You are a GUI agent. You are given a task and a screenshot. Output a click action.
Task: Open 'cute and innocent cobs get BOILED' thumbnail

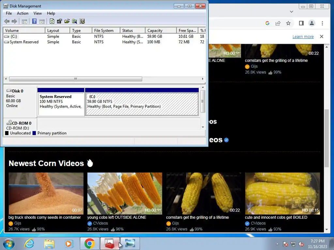[282, 193]
